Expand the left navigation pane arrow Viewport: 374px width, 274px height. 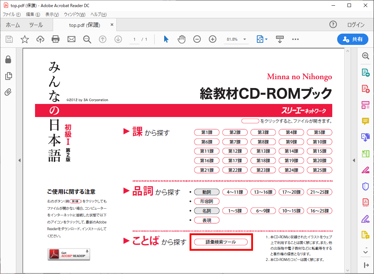pos(19,161)
